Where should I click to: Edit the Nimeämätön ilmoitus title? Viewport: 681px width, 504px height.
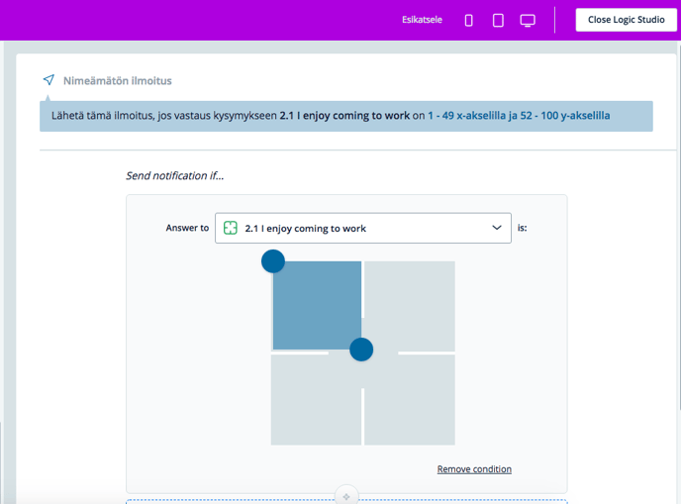117,81
